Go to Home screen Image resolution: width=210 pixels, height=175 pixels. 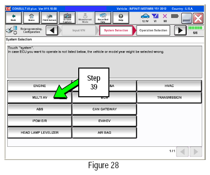(31, 17)
